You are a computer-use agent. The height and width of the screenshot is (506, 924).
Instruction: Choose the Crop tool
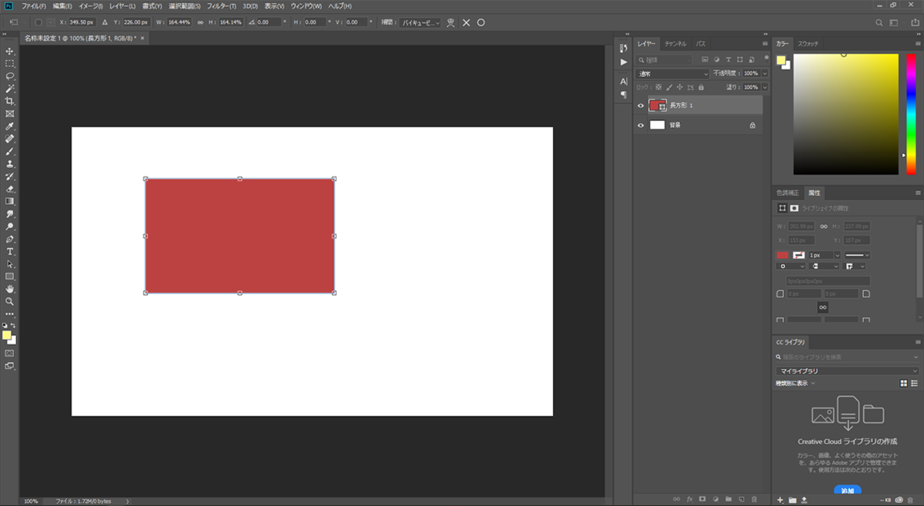[10, 101]
